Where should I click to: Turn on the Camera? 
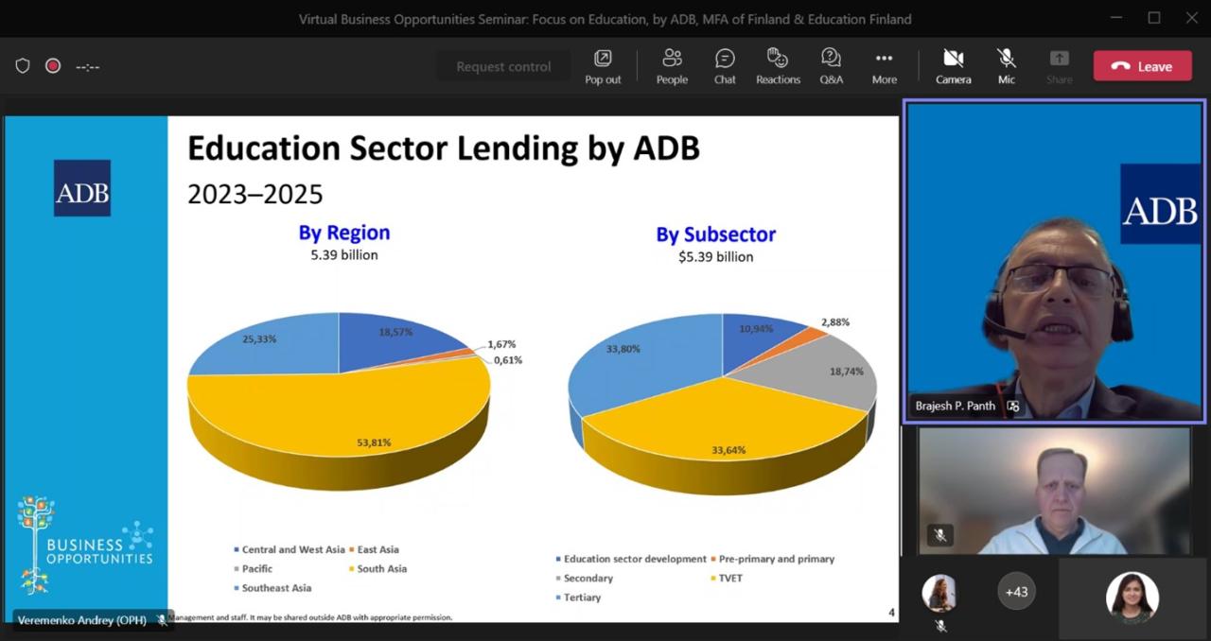[953, 66]
